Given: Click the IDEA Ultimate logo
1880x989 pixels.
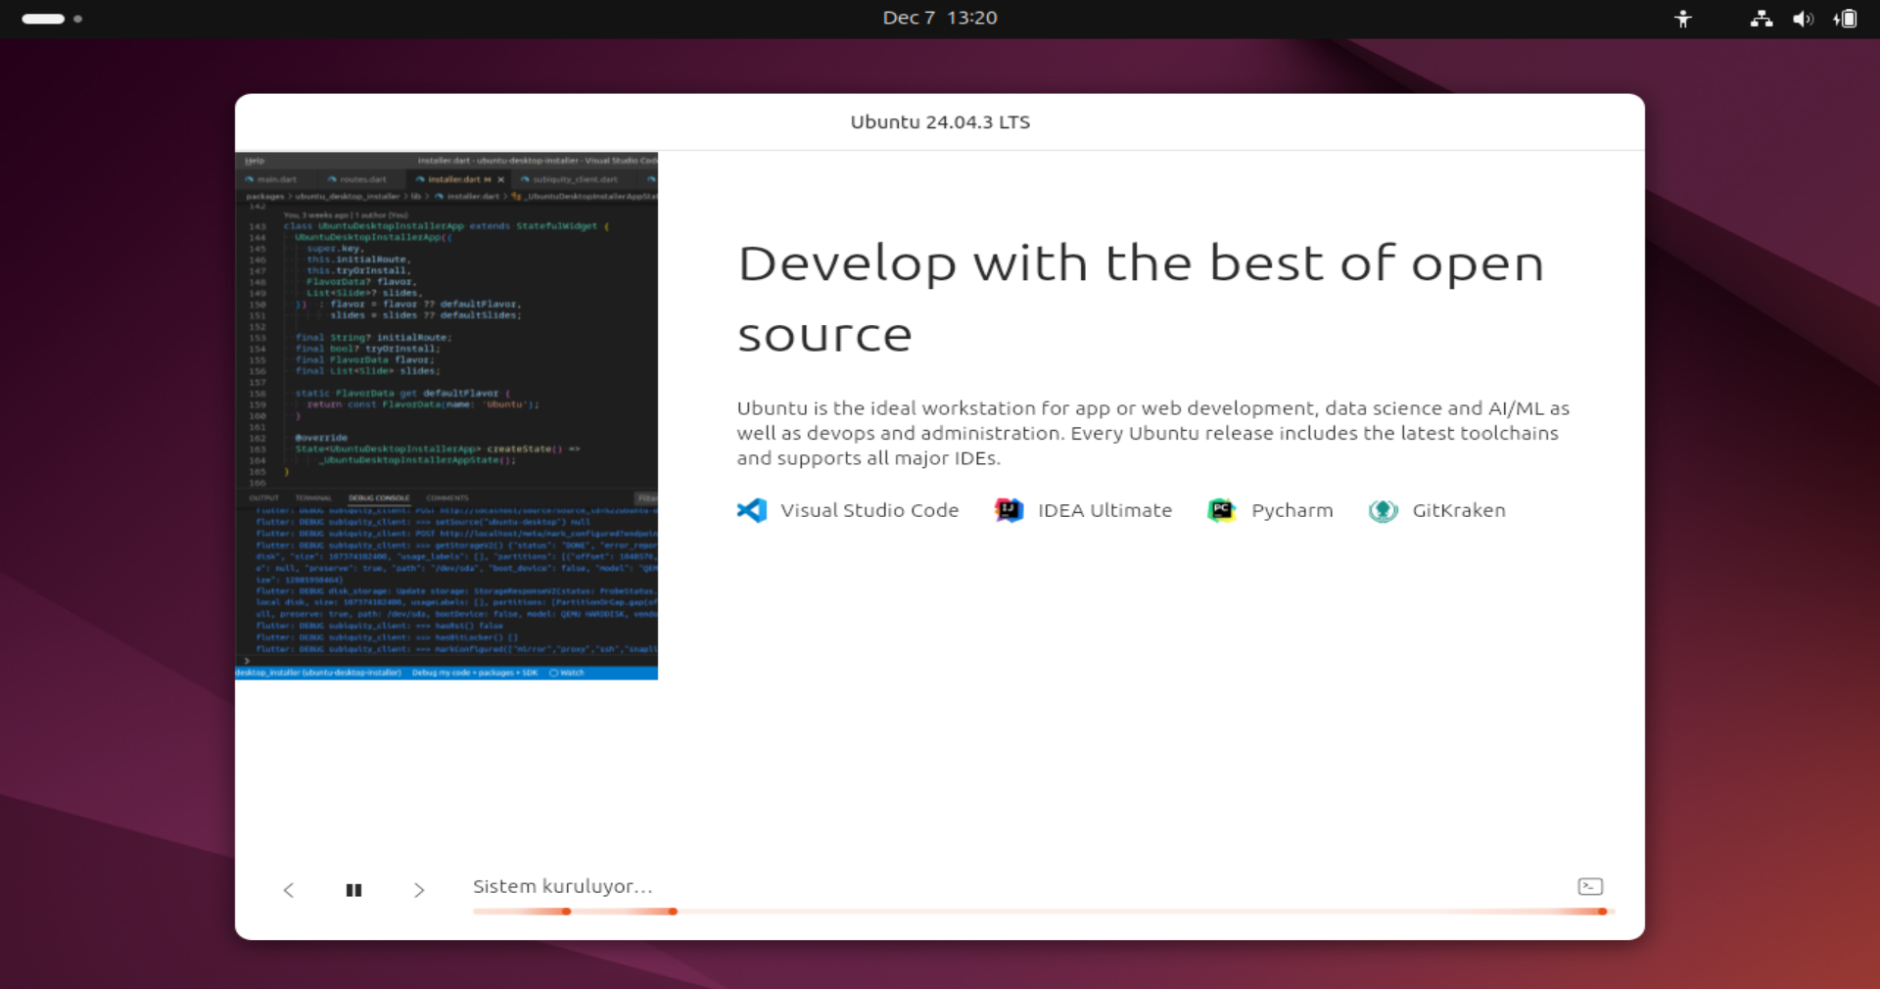Looking at the screenshot, I should coord(1009,510).
